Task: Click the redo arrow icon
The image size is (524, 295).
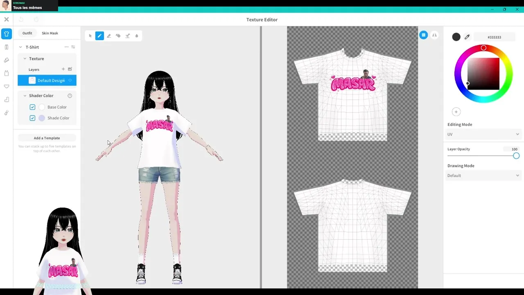Action: click(x=36, y=19)
